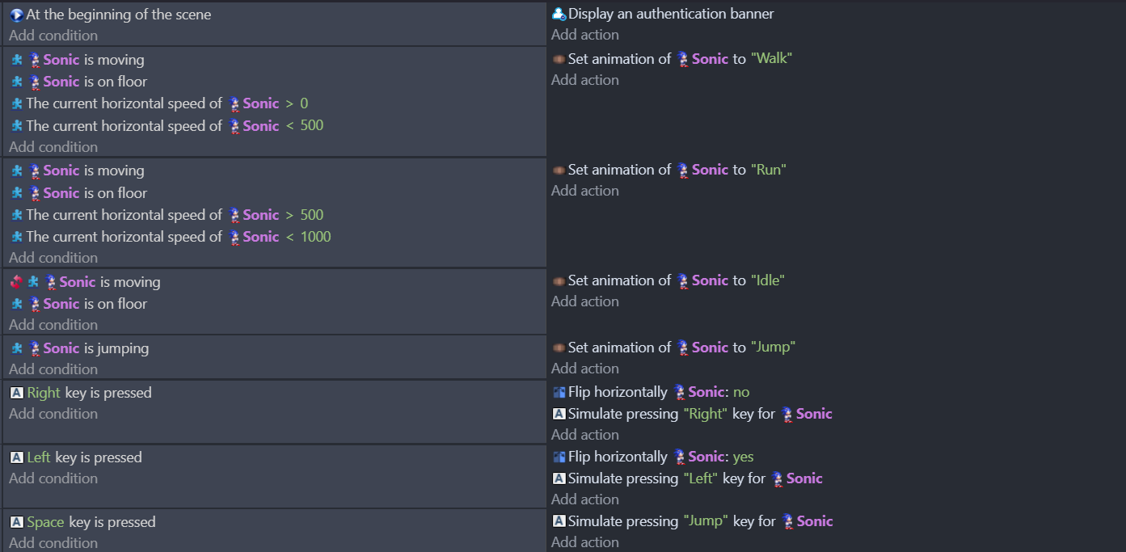Add action under "Display an authentication banner"
1126x552 pixels.
tap(585, 35)
